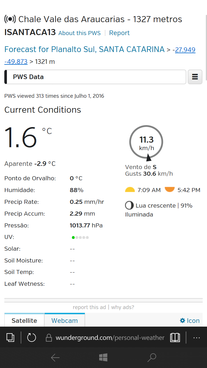Reload the page with refresh icon
Image resolution: width=207 pixels, height=368 pixels.
[32, 338]
